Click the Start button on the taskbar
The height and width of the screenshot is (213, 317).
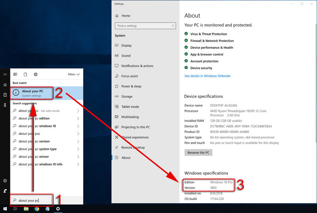tap(5, 209)
